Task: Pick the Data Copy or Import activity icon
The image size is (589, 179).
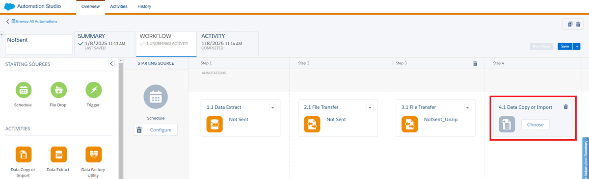Action: (24, 155)
